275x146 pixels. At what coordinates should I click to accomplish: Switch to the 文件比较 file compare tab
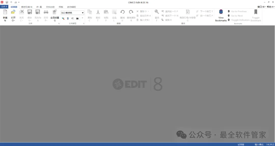50,7
